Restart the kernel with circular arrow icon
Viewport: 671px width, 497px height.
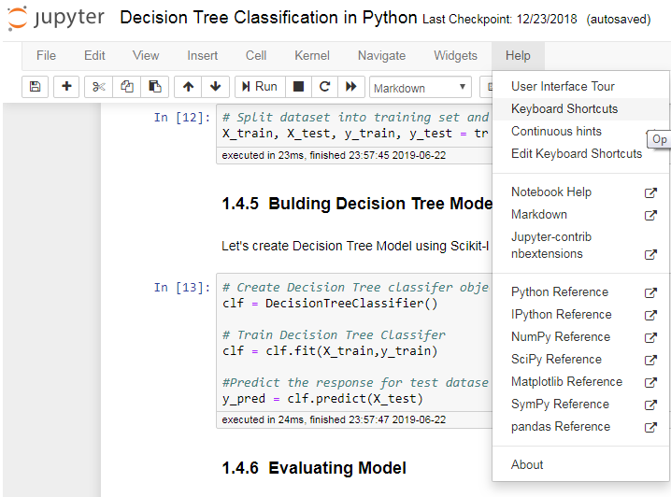click(324, 87)
